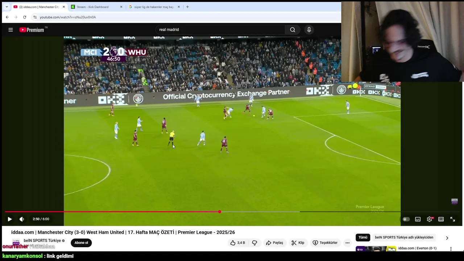Switch to theater mode

(441, 219)
